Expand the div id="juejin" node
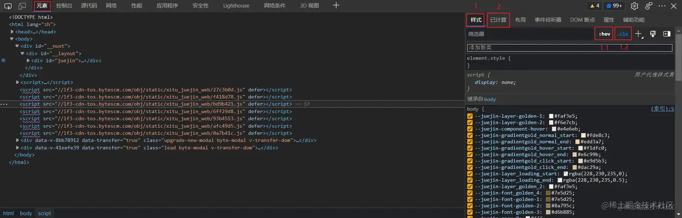This screenshot has width=682, height=218. (x=28, y=60)
